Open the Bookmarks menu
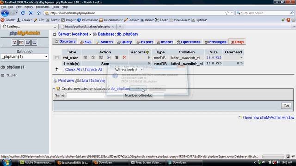Screen dimensions: 296x166 [43, 7]
